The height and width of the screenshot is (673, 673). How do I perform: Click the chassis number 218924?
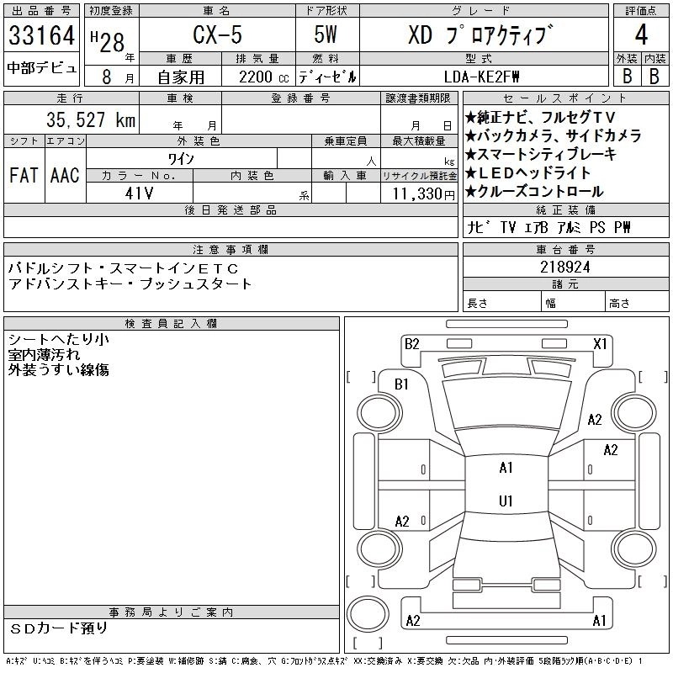coord(565,266)
